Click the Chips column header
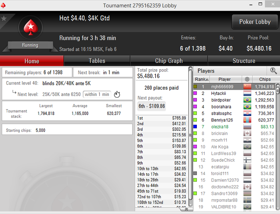The height and width of the screenshot is (214, 280). click(x=265, y=79)
